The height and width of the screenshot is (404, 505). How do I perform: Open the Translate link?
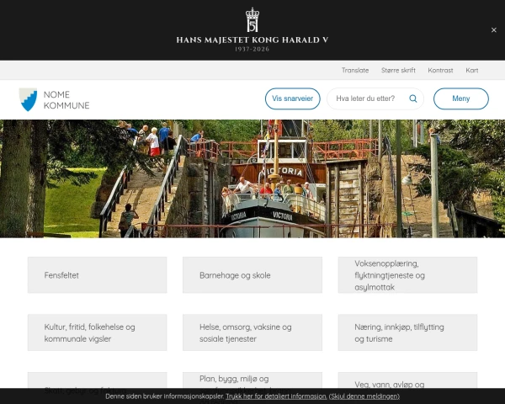[x=355, y=70]
